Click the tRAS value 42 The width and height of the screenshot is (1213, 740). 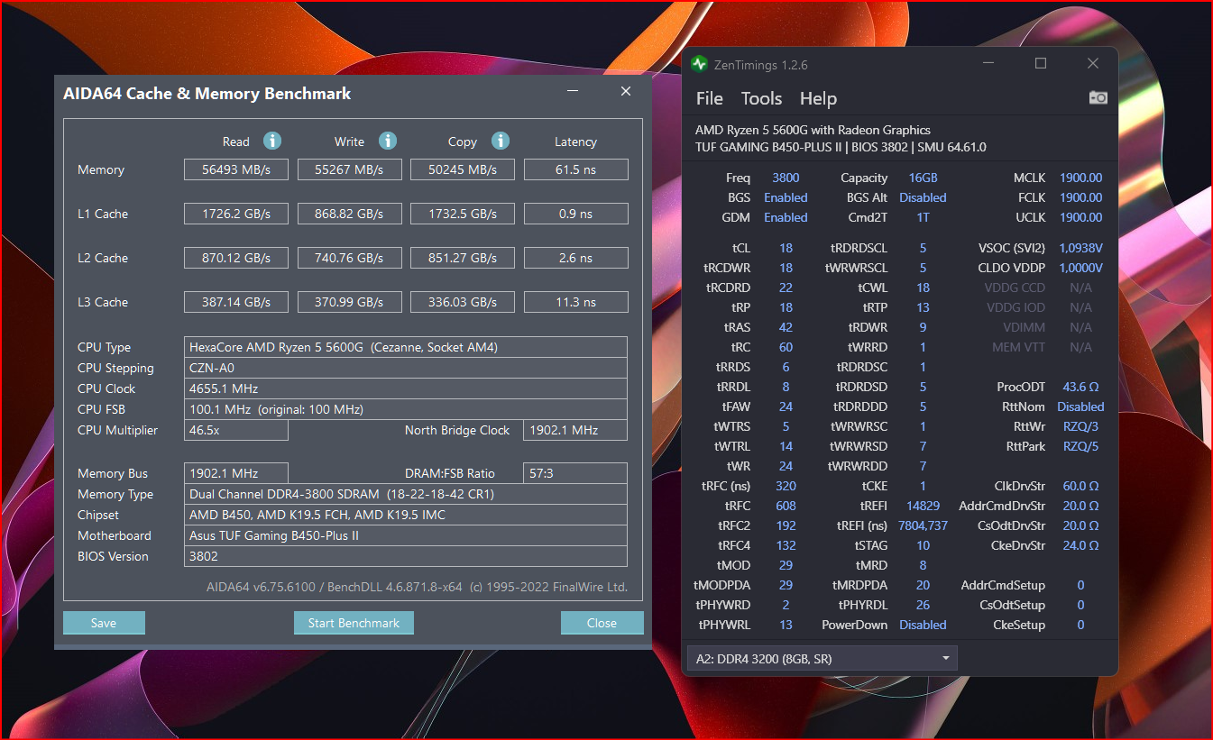tap(786, 327)
